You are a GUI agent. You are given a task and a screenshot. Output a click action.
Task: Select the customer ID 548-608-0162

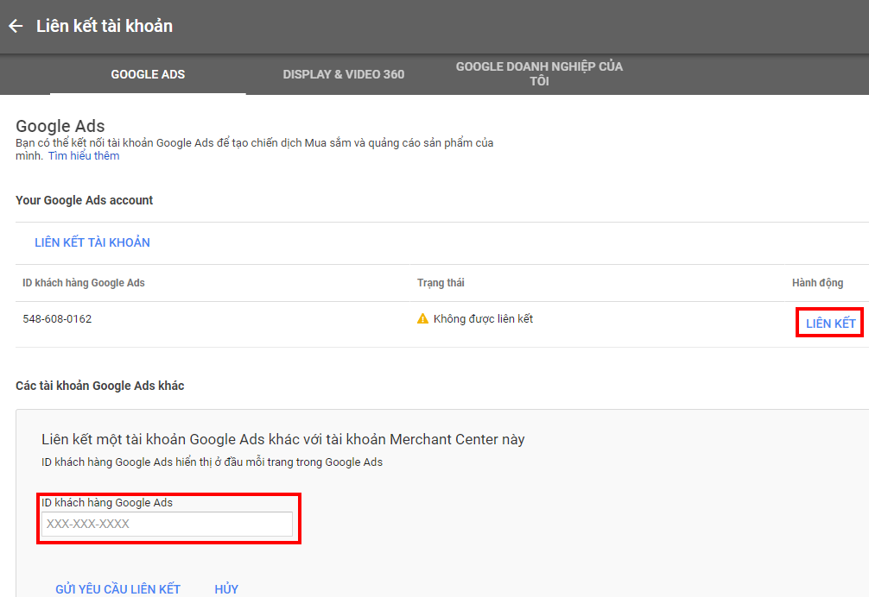coord(57,319)
